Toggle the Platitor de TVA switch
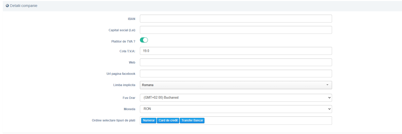The image size is (402, 134). pyautogui.click(x=144, y=40)
